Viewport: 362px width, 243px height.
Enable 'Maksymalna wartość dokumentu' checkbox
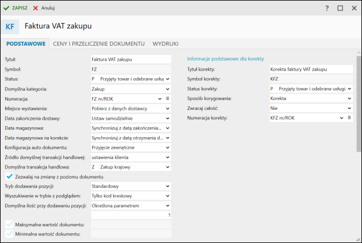[x=9, y=224]
